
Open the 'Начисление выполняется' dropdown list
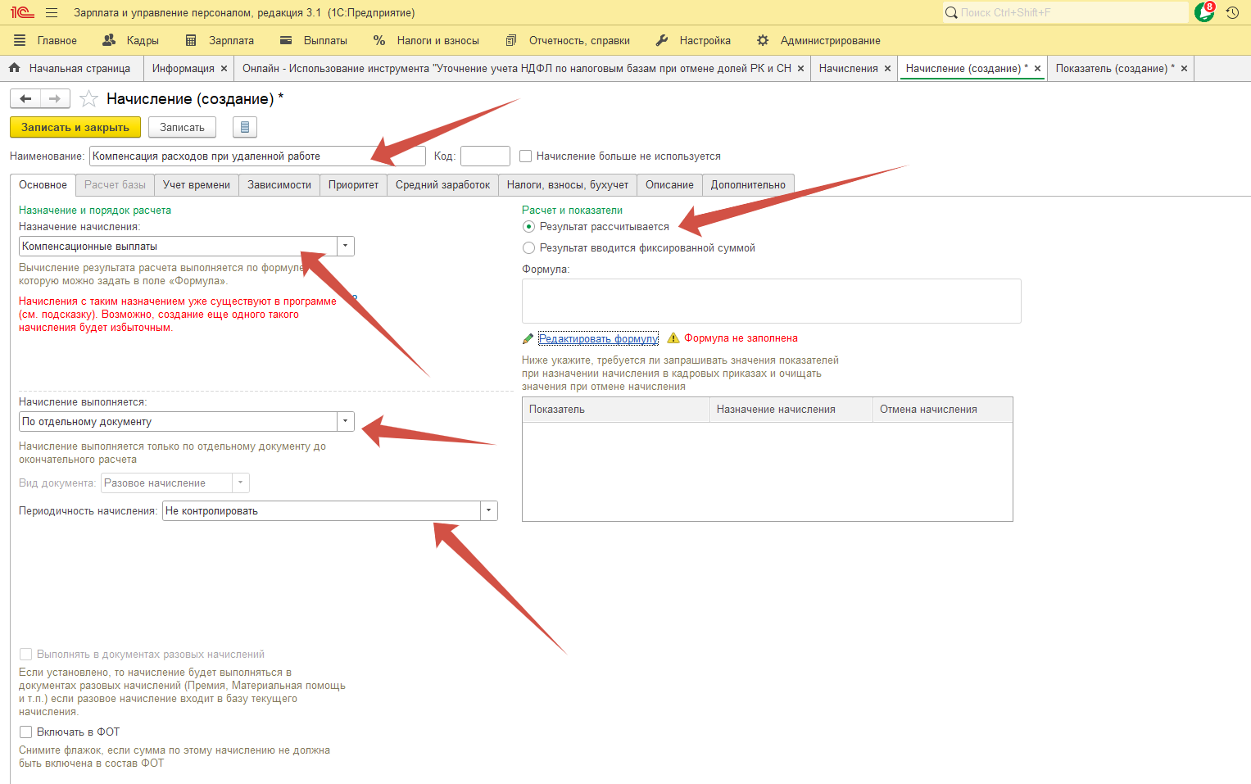click(x=346, y=421)
